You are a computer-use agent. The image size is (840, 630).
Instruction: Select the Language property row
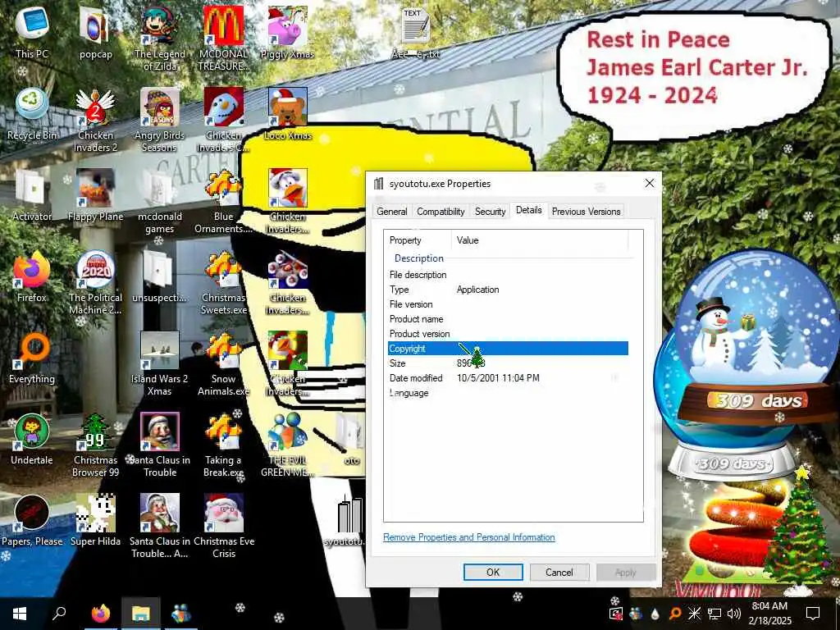point(508,393)
